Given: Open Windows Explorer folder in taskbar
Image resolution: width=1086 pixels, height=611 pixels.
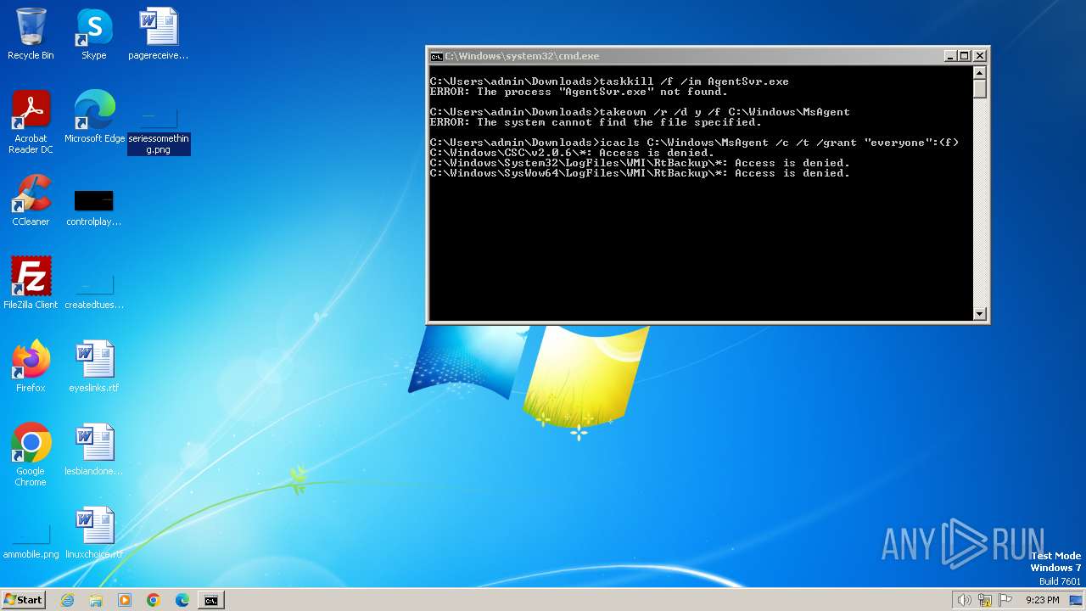Looking at the screenshot, I should pyautogui.click(x=96, y=600).
